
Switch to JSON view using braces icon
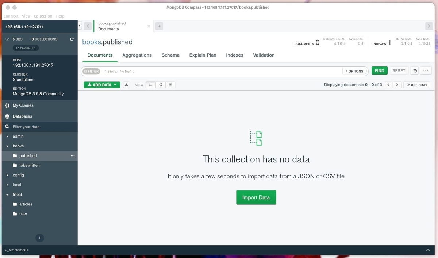pos(161,84)
